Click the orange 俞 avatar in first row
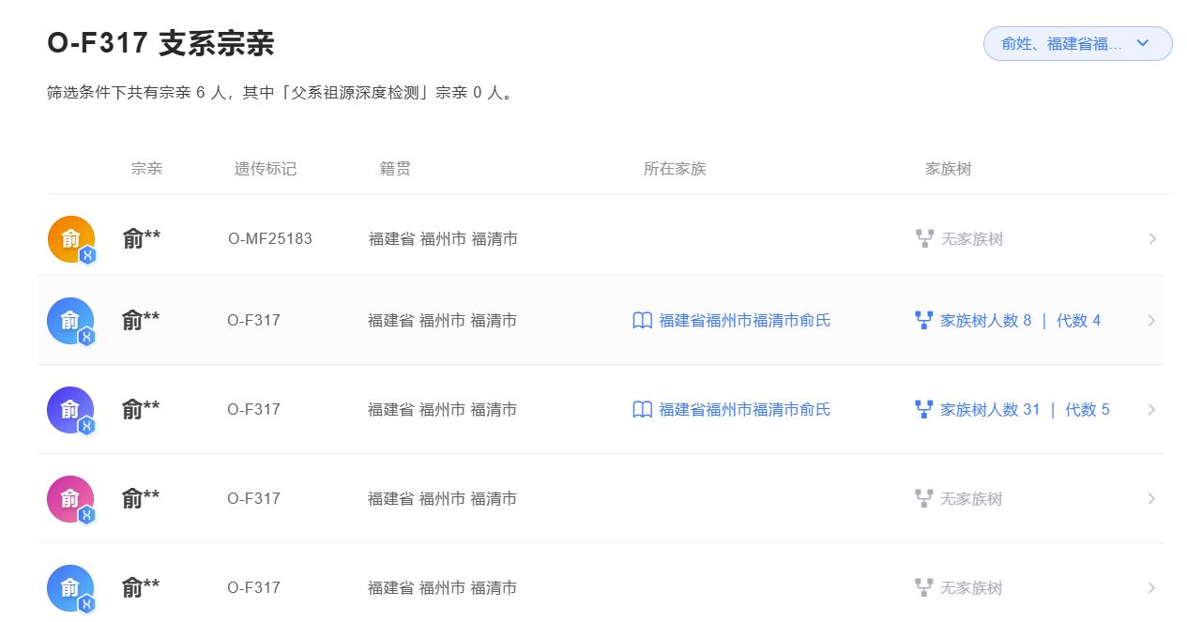Image resolution: width=1187 pixels, height=622 pixels. click(x=70, y=238)
